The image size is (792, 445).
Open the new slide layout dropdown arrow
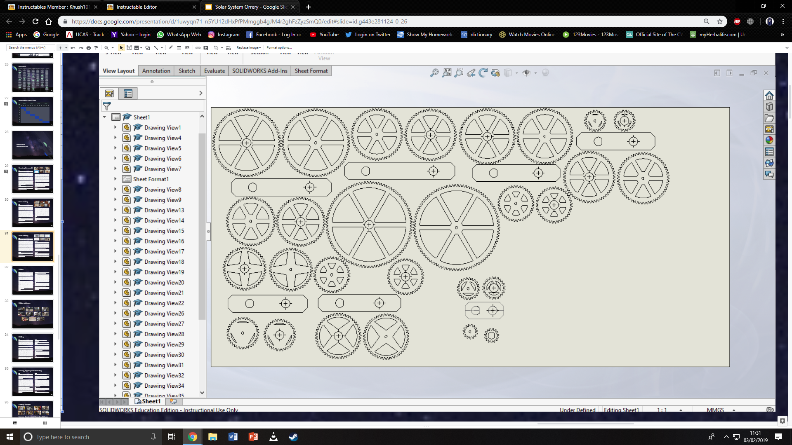[x=66, y=48]
